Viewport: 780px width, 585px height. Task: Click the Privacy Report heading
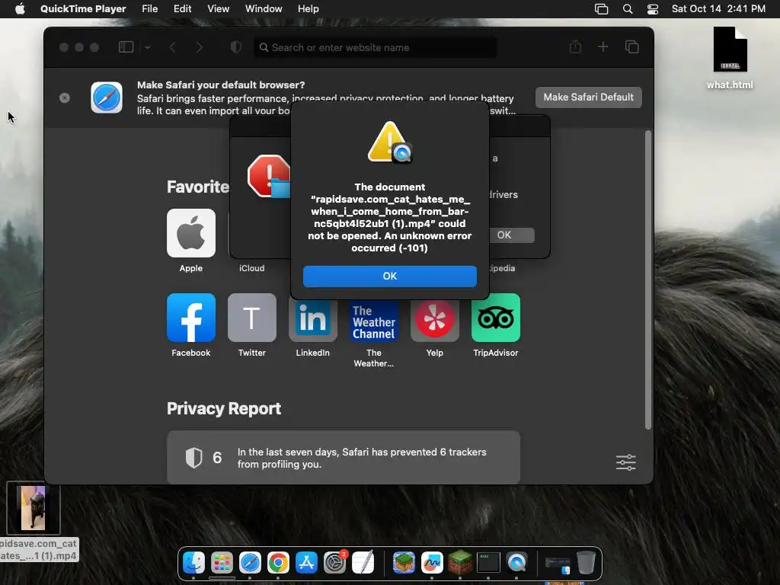click(x=224, y=408)
